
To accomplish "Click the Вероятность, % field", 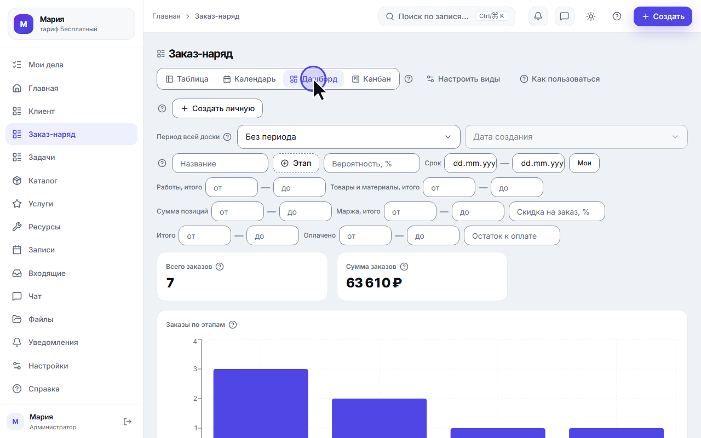I will (x=372, y=163).
